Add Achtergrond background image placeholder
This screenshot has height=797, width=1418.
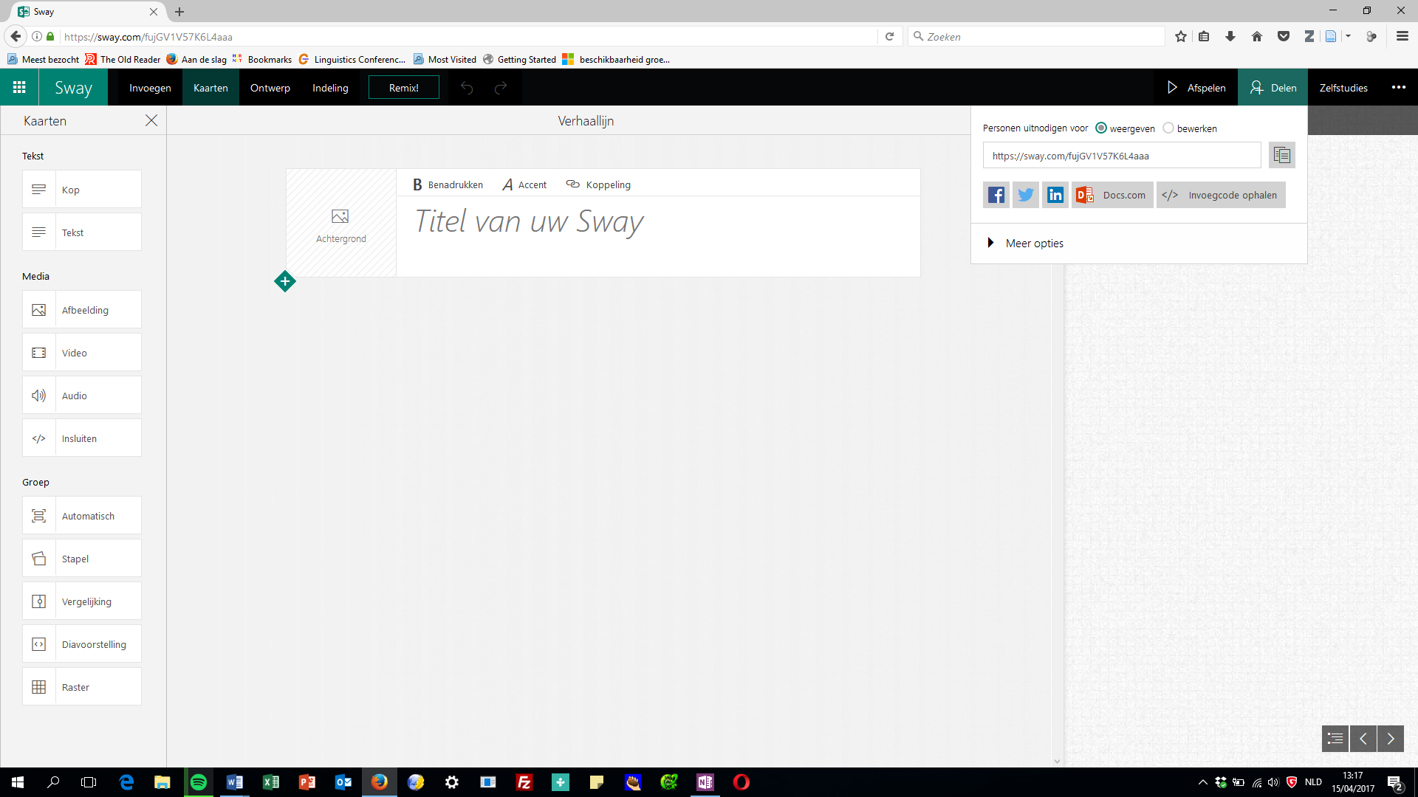click(x=340, y=224)
